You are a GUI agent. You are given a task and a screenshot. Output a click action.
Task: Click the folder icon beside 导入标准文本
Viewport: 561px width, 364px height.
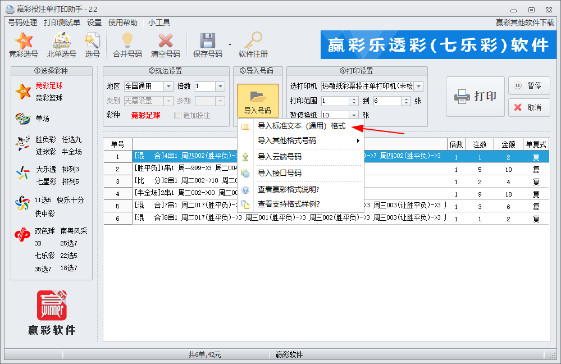click(x=245, y=126)
